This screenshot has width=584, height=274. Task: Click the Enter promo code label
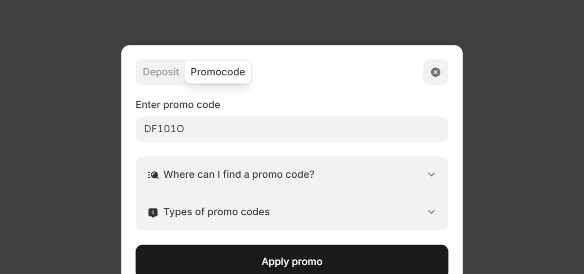pos(178,105)
